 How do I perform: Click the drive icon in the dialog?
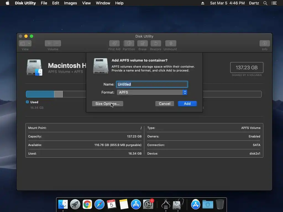pyautogui.click(x=101, y=66)
